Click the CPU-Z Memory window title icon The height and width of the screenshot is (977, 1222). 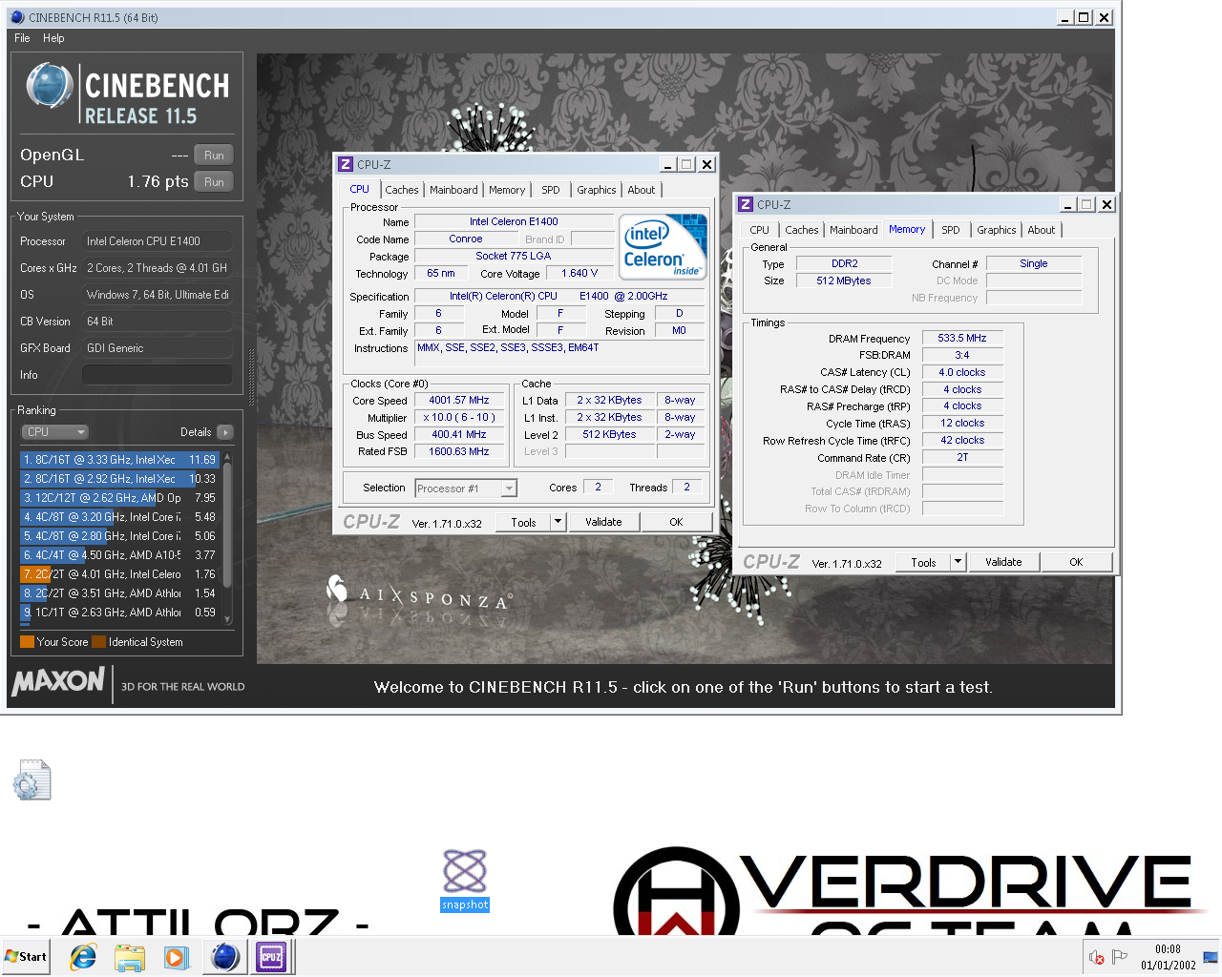pos(746,204)
